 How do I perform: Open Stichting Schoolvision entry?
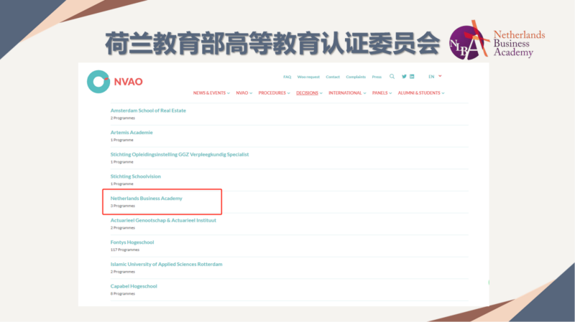coord(136,176)
